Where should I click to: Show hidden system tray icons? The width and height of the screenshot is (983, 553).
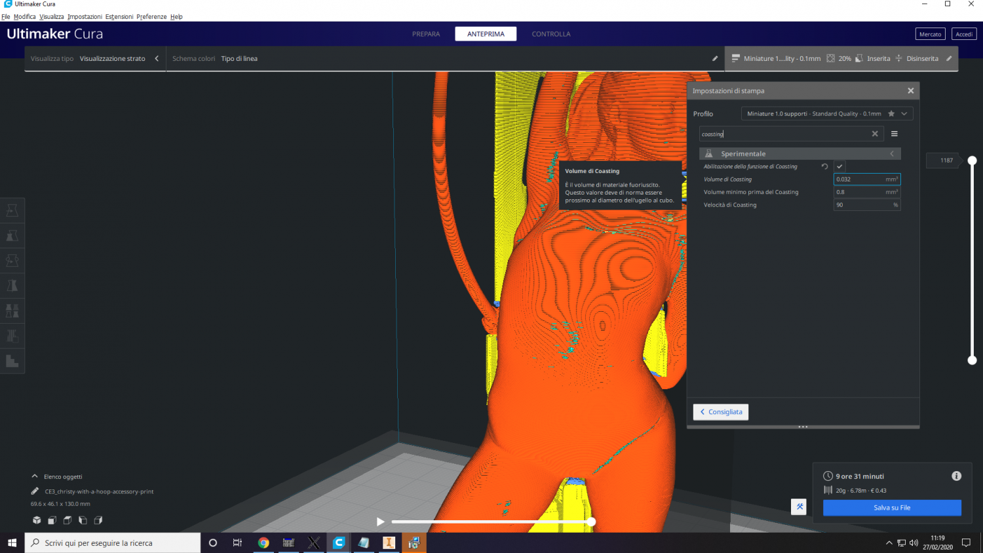point(889,543)
